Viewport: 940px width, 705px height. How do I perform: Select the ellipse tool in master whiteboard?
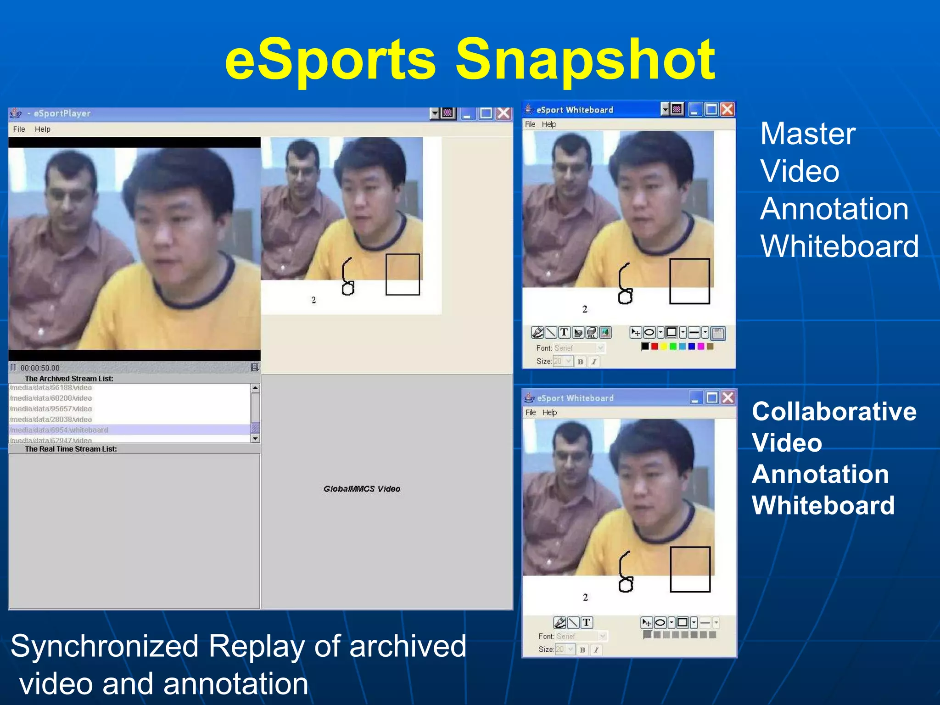(649, 332)
